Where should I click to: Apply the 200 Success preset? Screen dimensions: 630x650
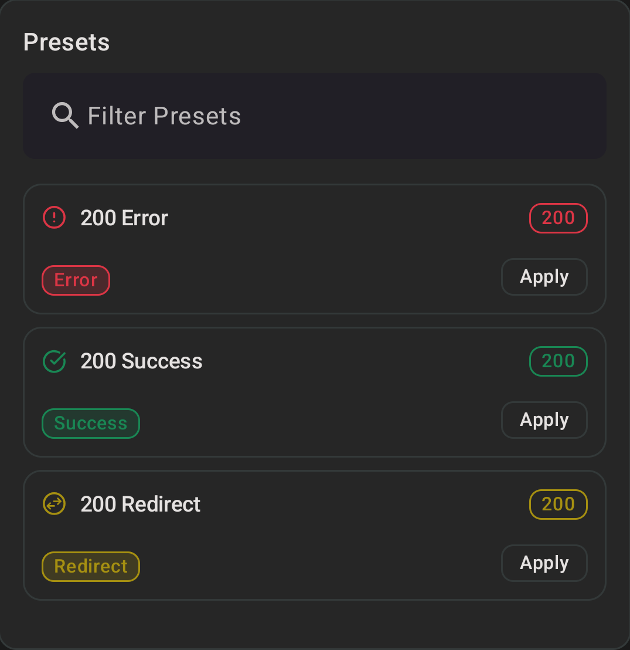(544, 419)
